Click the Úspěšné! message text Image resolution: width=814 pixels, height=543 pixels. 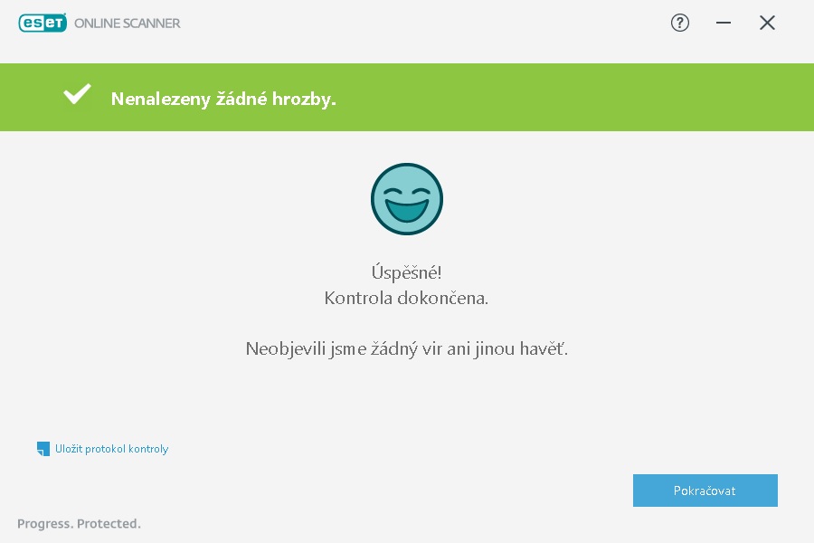(406, 272)
